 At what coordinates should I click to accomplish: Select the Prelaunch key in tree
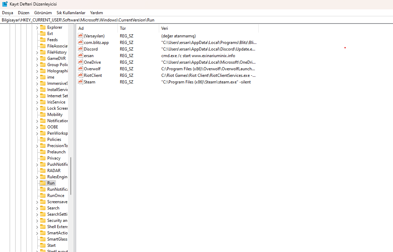point(56,152)
